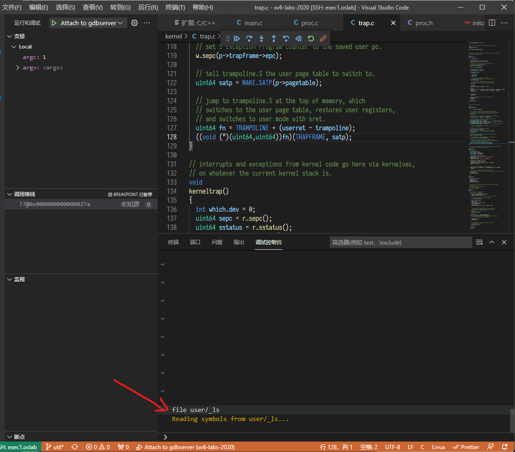The height and width of the screenshot is (452, 515).
Task: Close the bottom panel
Action: coord(504,242)
